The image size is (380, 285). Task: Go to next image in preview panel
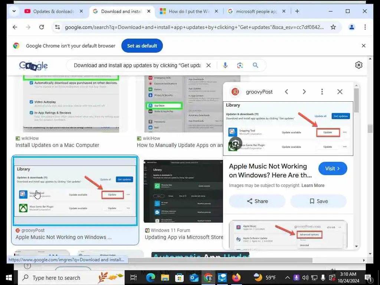coord(304,92)
